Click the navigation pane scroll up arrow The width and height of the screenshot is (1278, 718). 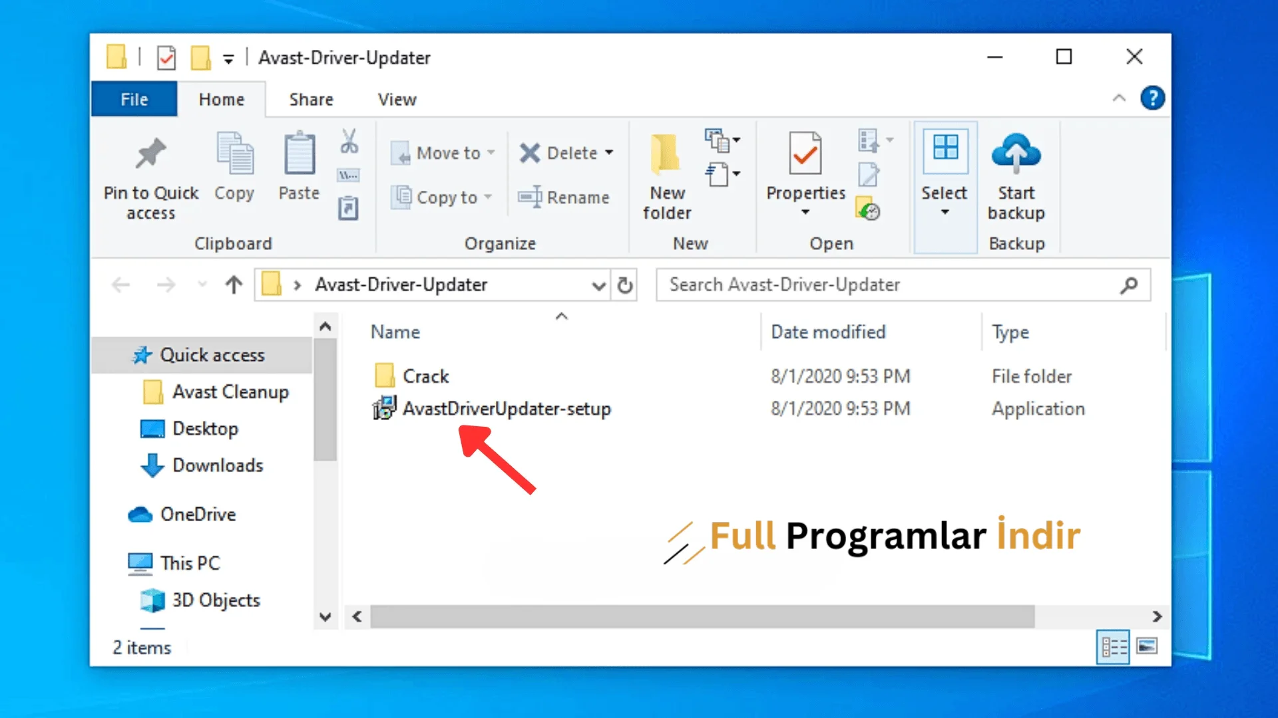(x=325, y=326)
